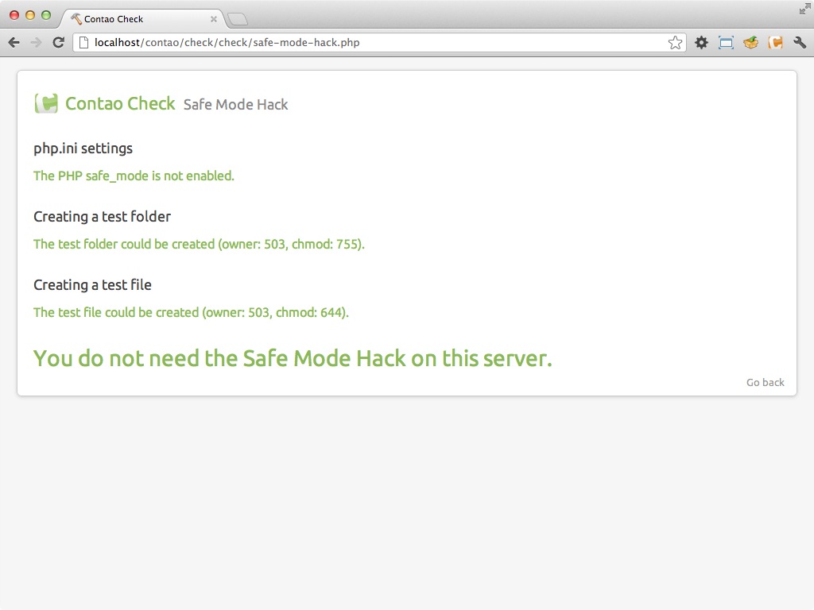Click the 'Creating a test file' heading

pos(92,285)
